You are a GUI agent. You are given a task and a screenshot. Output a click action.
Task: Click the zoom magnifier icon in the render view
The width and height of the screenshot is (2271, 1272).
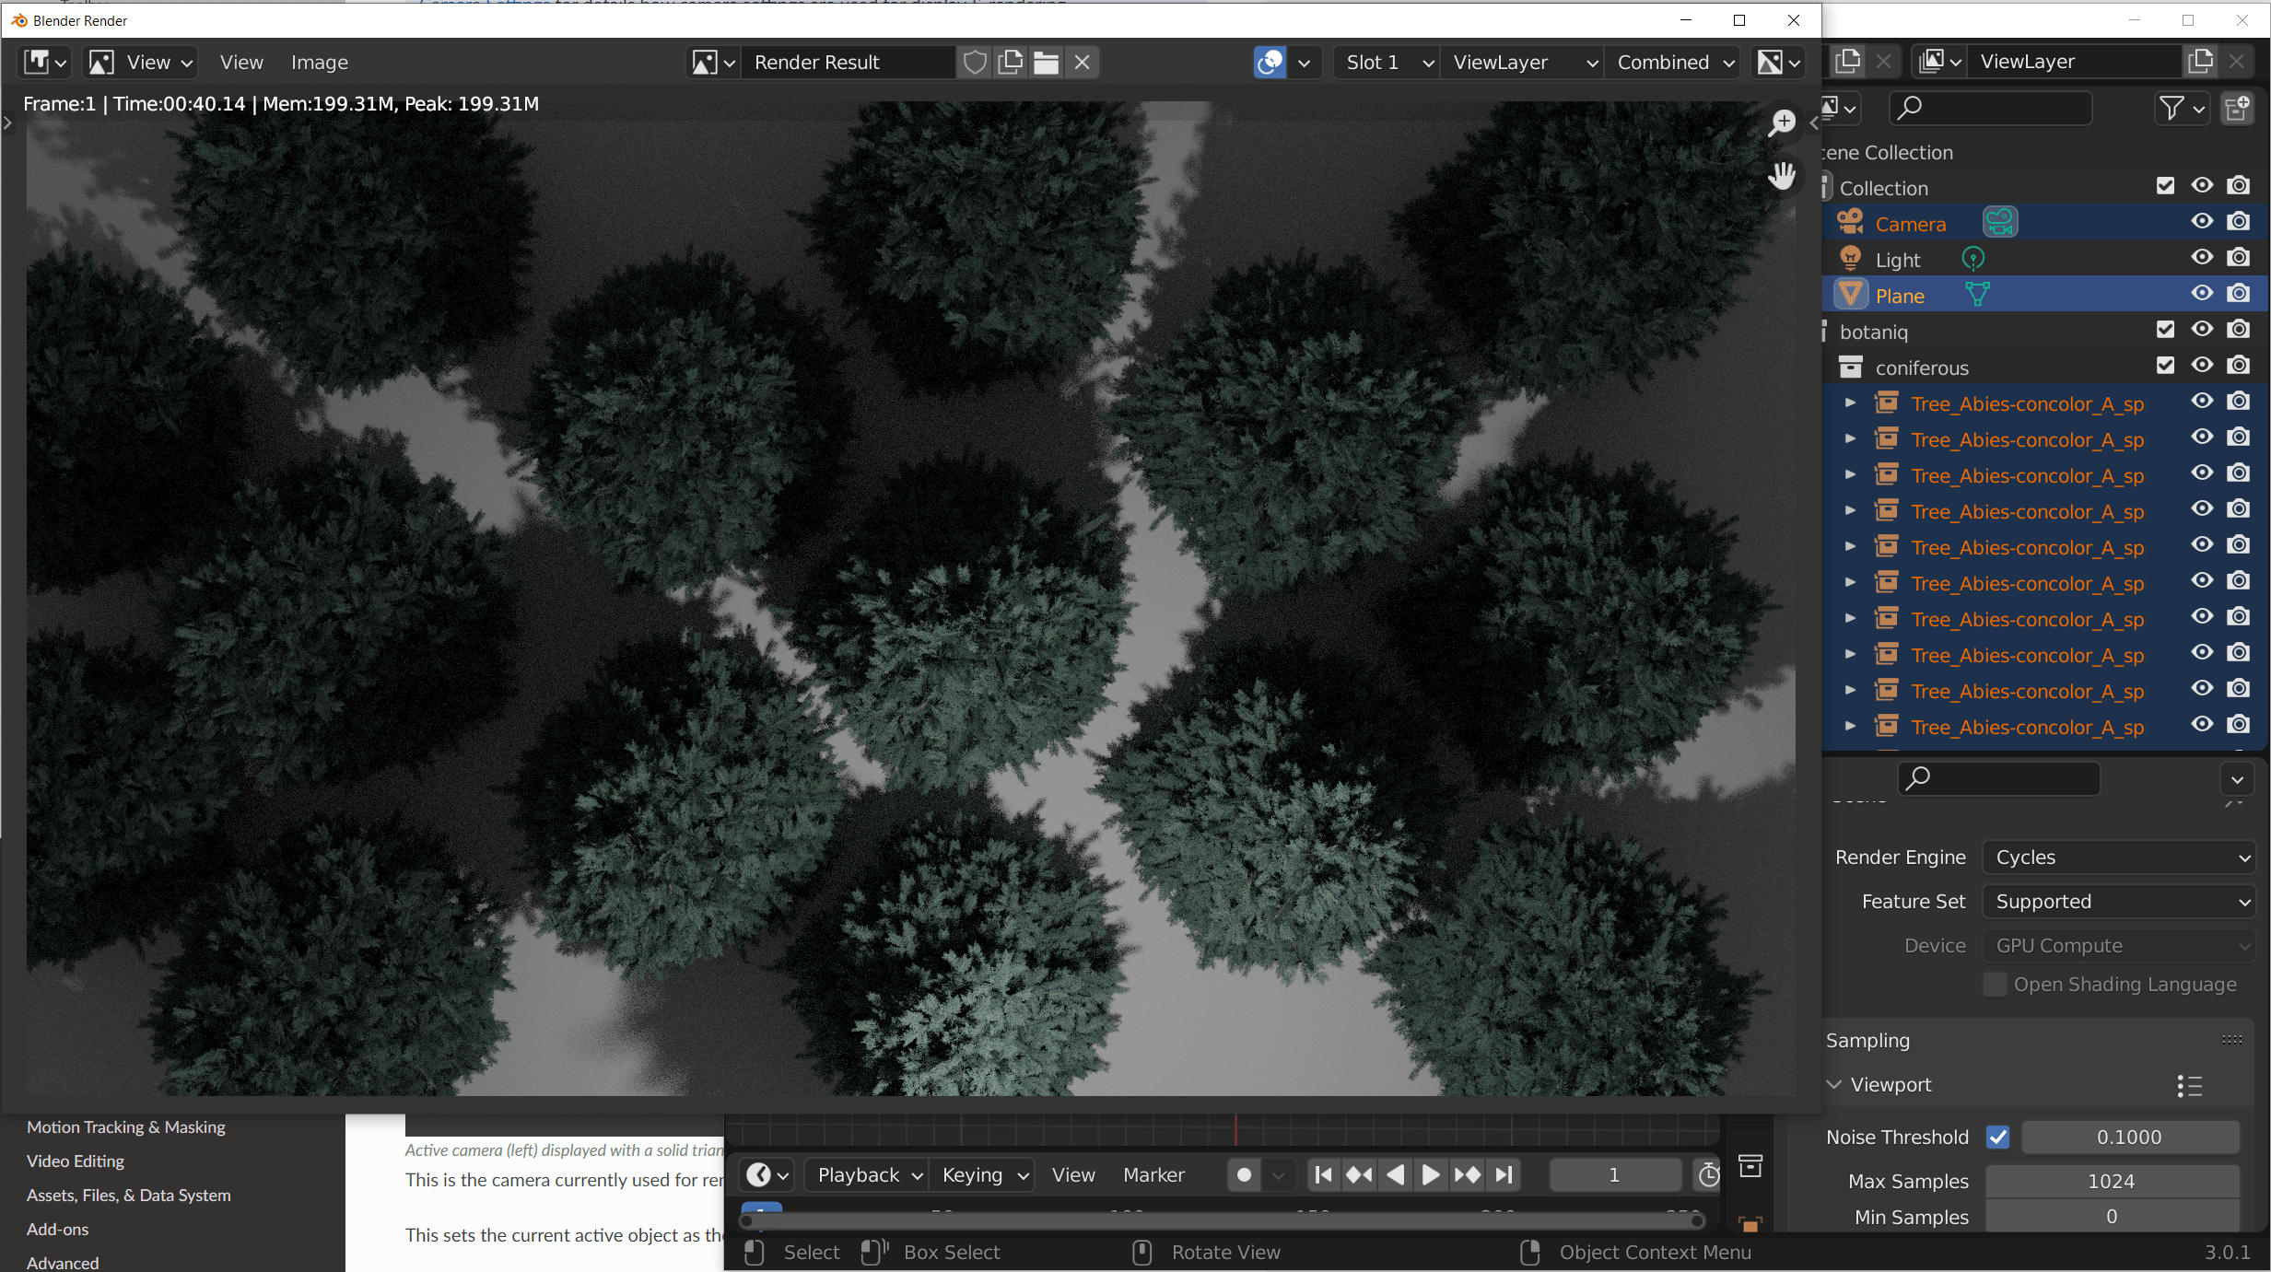pos(1782,123)
